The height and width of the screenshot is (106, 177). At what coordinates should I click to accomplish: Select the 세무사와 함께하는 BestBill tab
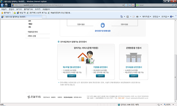21,17
